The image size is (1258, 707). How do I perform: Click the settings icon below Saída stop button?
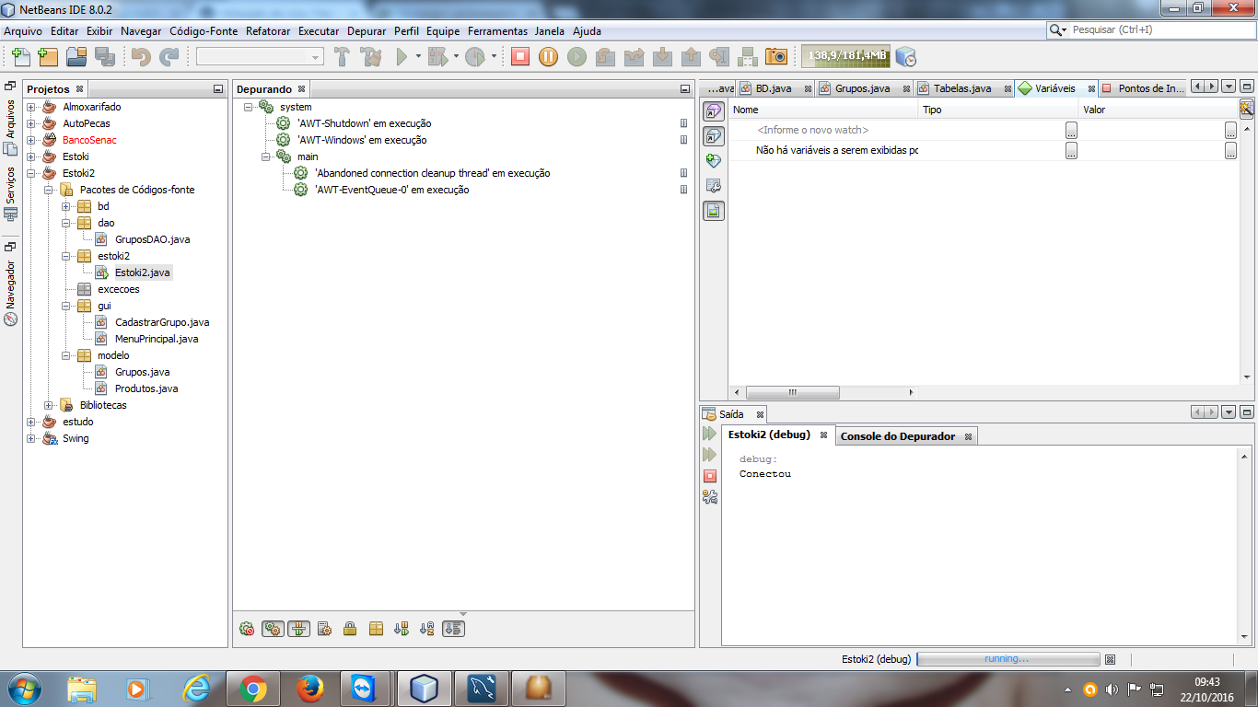(x=709, y=497)
